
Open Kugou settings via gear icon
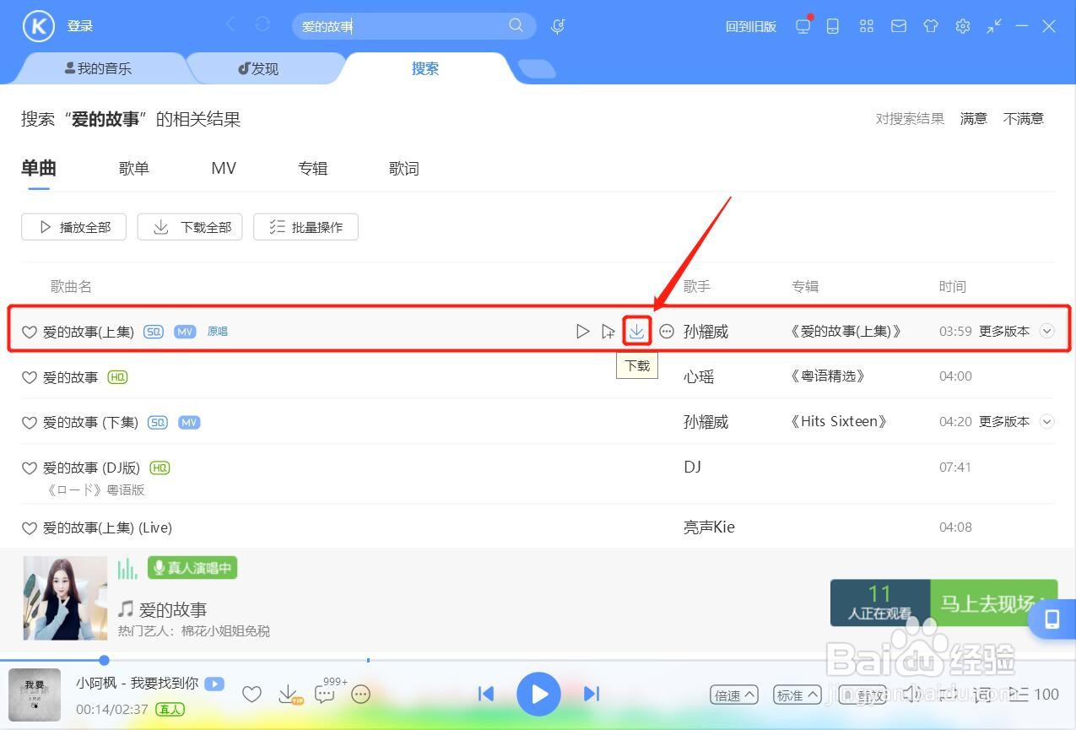coord(963,26)
